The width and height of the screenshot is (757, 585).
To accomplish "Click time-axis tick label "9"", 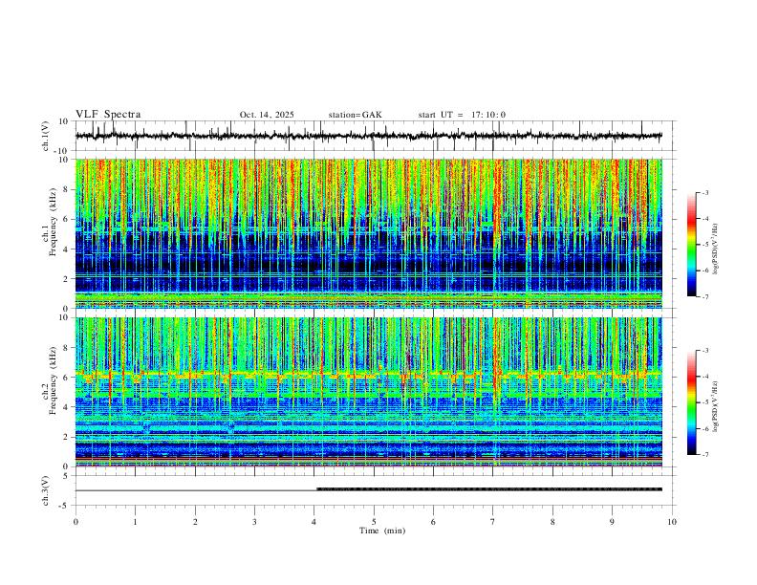I will pyautogui.click(x=612, y=522).
